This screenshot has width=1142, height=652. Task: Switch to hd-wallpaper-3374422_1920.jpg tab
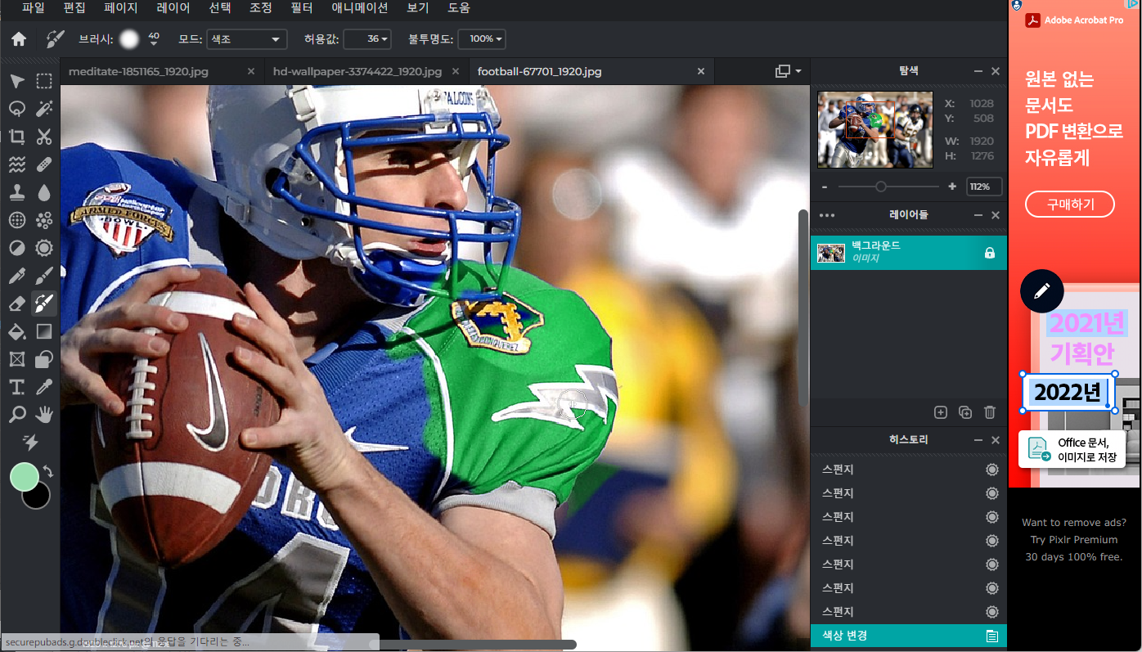pyautogui.click(x=357, y=71)
